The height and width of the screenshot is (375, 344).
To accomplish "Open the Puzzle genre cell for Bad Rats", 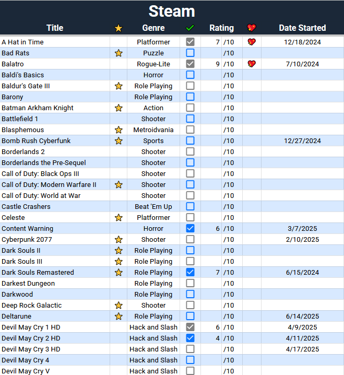I will point(153,53).
